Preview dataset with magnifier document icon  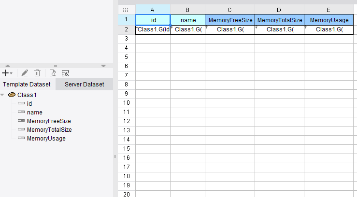[x=53, y=73]
